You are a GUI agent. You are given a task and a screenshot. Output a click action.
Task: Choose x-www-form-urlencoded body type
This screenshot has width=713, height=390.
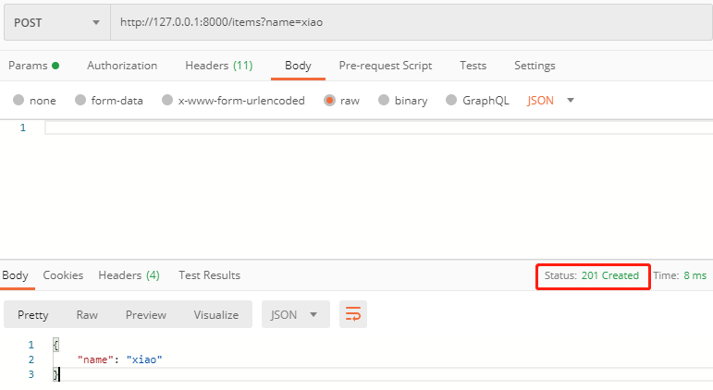click(167, 101)
